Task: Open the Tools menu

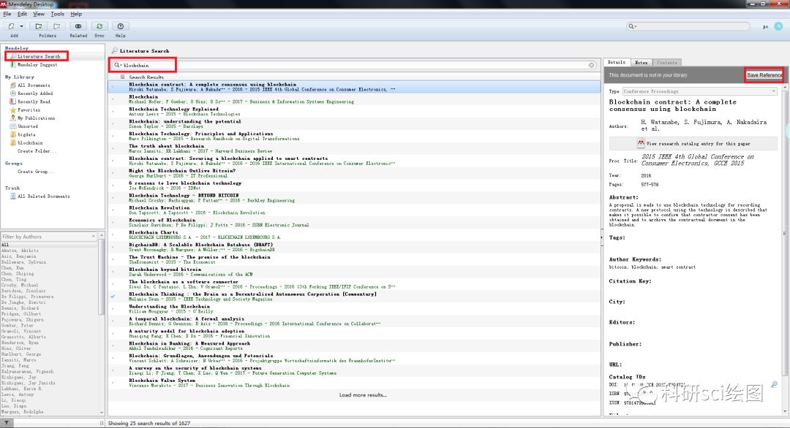Action: pyautogui.click(x=58, y=14)
